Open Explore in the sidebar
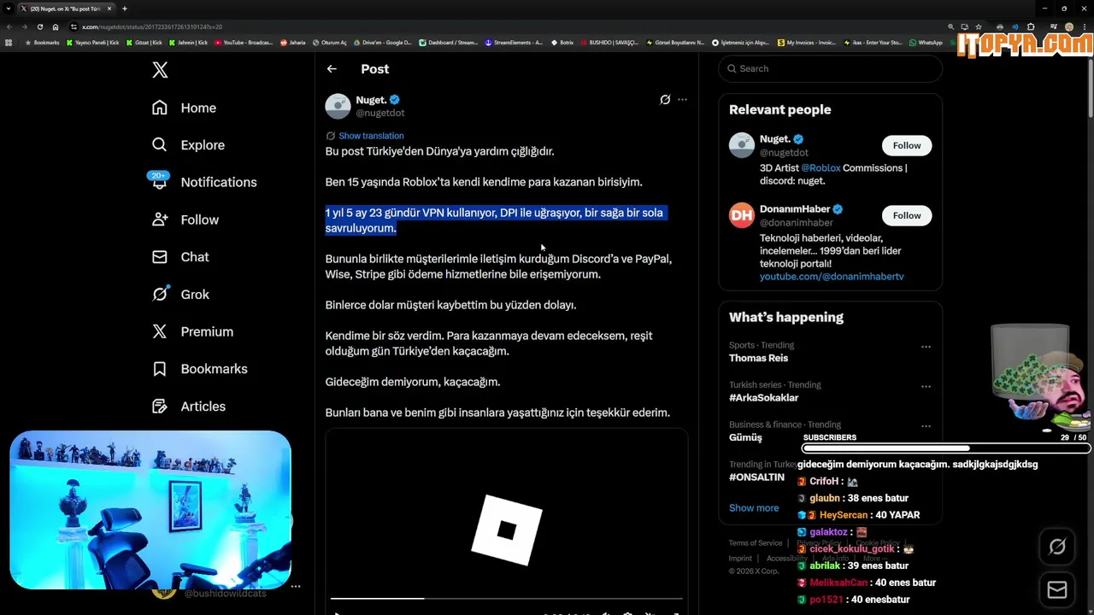 point(188,145)
